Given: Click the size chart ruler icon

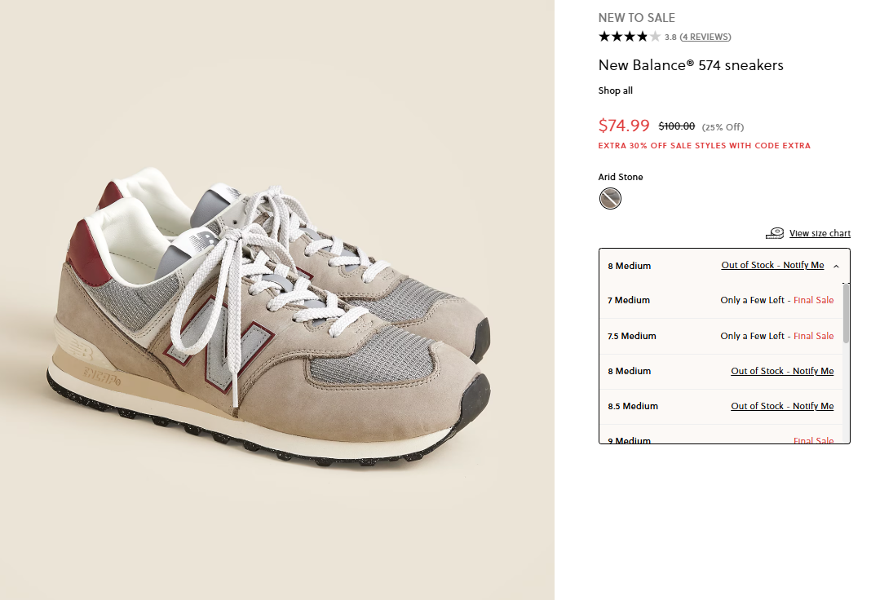Looking at the screenshot, I should point(775,233).
